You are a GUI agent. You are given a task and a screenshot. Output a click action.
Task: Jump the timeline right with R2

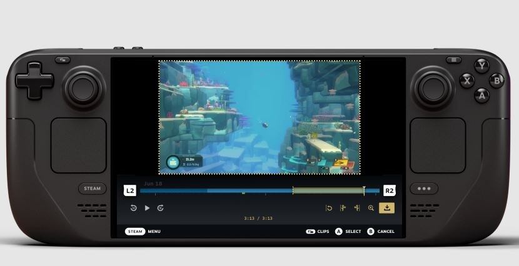(390, 190)
